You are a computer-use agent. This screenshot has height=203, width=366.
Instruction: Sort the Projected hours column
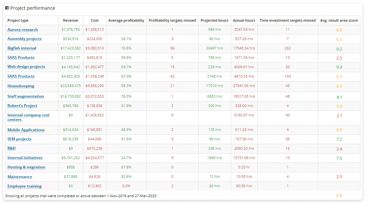214,20
